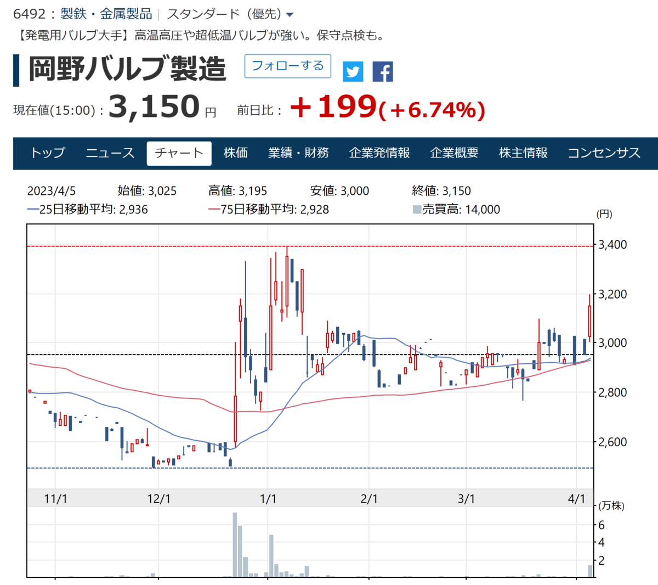Viewport: 658px width, 585px height.
Task: Click the 安値: 3,000 value
Action: [339, 191]
